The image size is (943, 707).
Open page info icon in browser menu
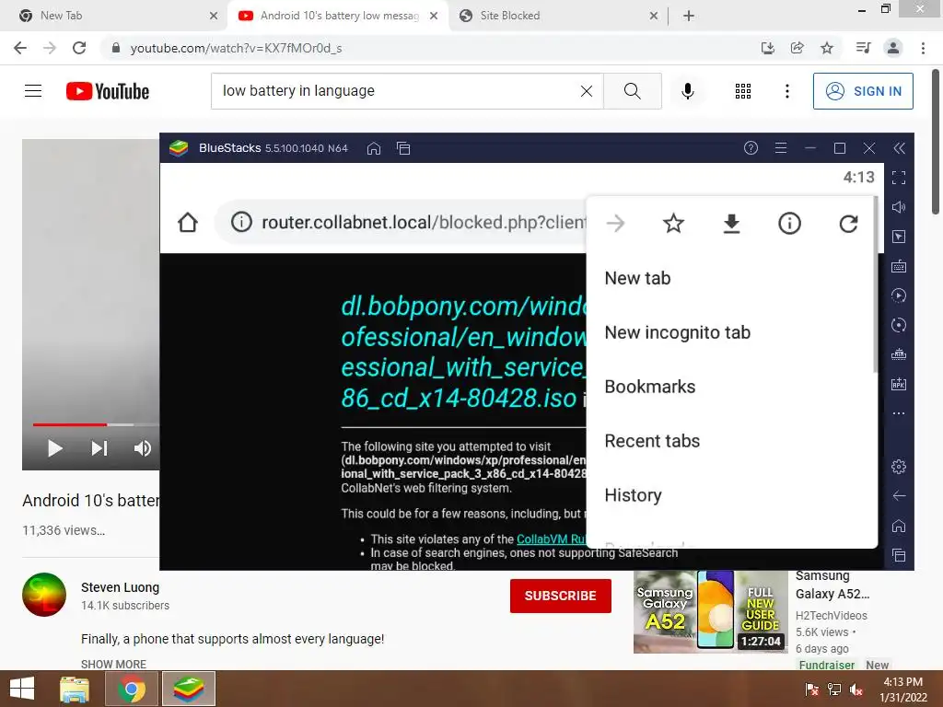pos(789,224)
